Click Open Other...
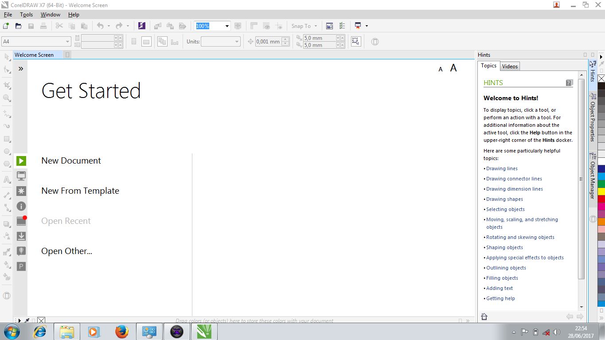Image resolution: width=605 pixels, height=340 pixels. 67,251
